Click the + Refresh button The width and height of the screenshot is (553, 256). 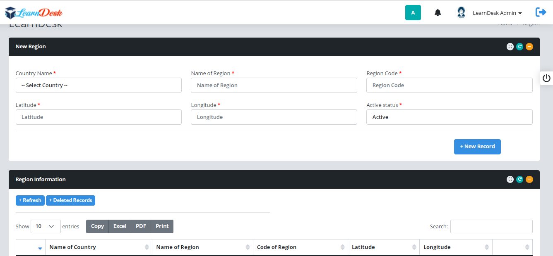pos(30,200)
